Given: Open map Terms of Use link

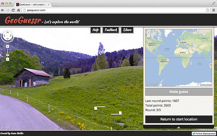Looking at the screenshot, I should point(206,85).
